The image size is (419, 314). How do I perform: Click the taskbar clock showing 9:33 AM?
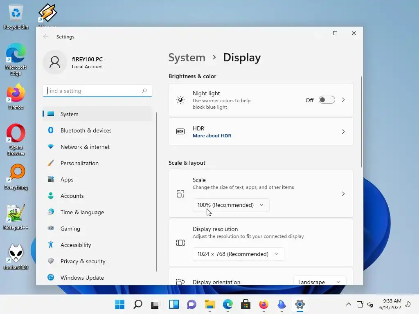click(x=390, y=304)
